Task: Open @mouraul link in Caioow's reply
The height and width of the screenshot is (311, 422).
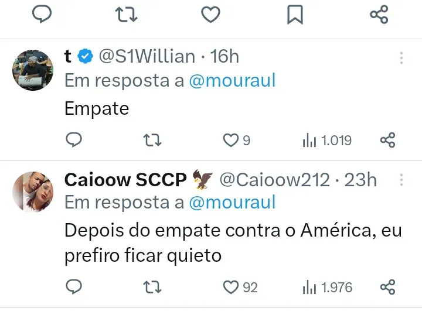Action: click(x=233, y=202)
